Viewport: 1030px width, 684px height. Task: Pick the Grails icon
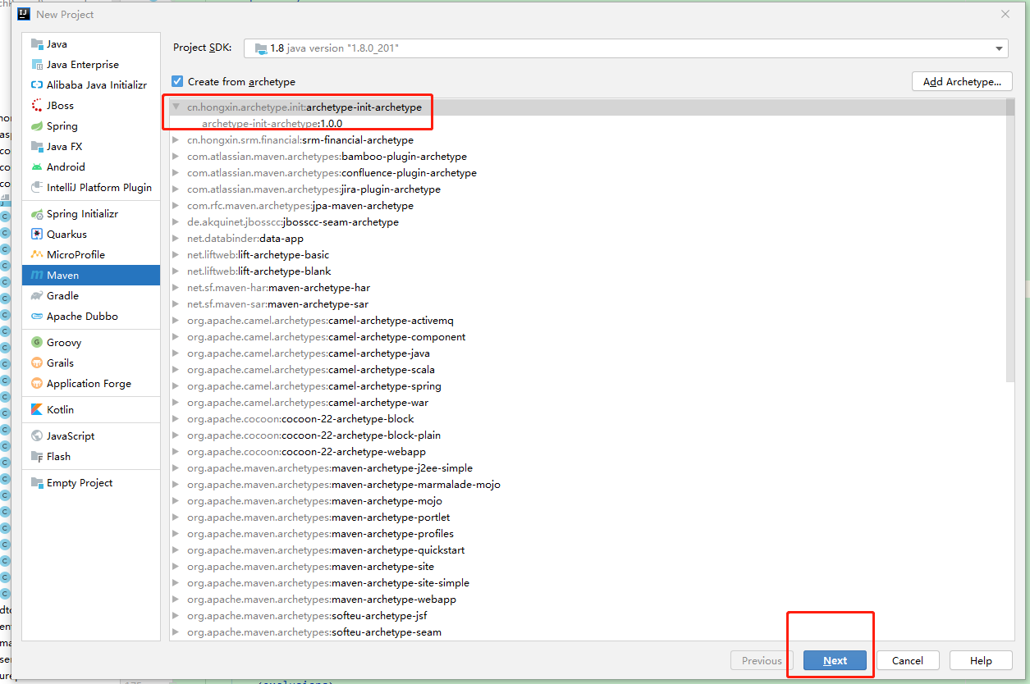36,363
